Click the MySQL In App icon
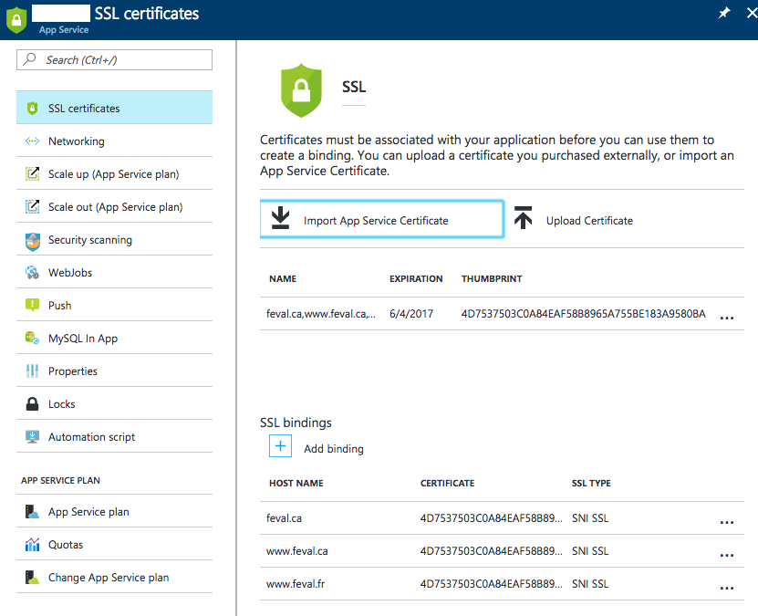This screenshot has width=758, height=616. pyautogui.click(x=33, y=338)
